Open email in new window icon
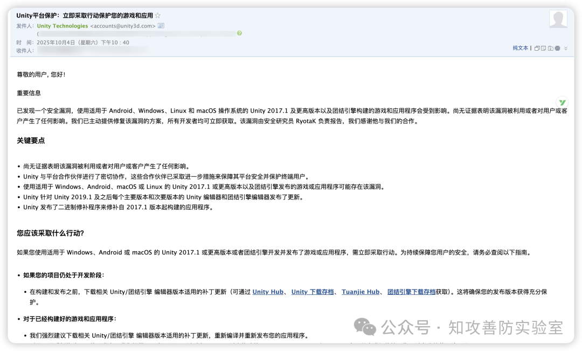 tap(537, 49)
